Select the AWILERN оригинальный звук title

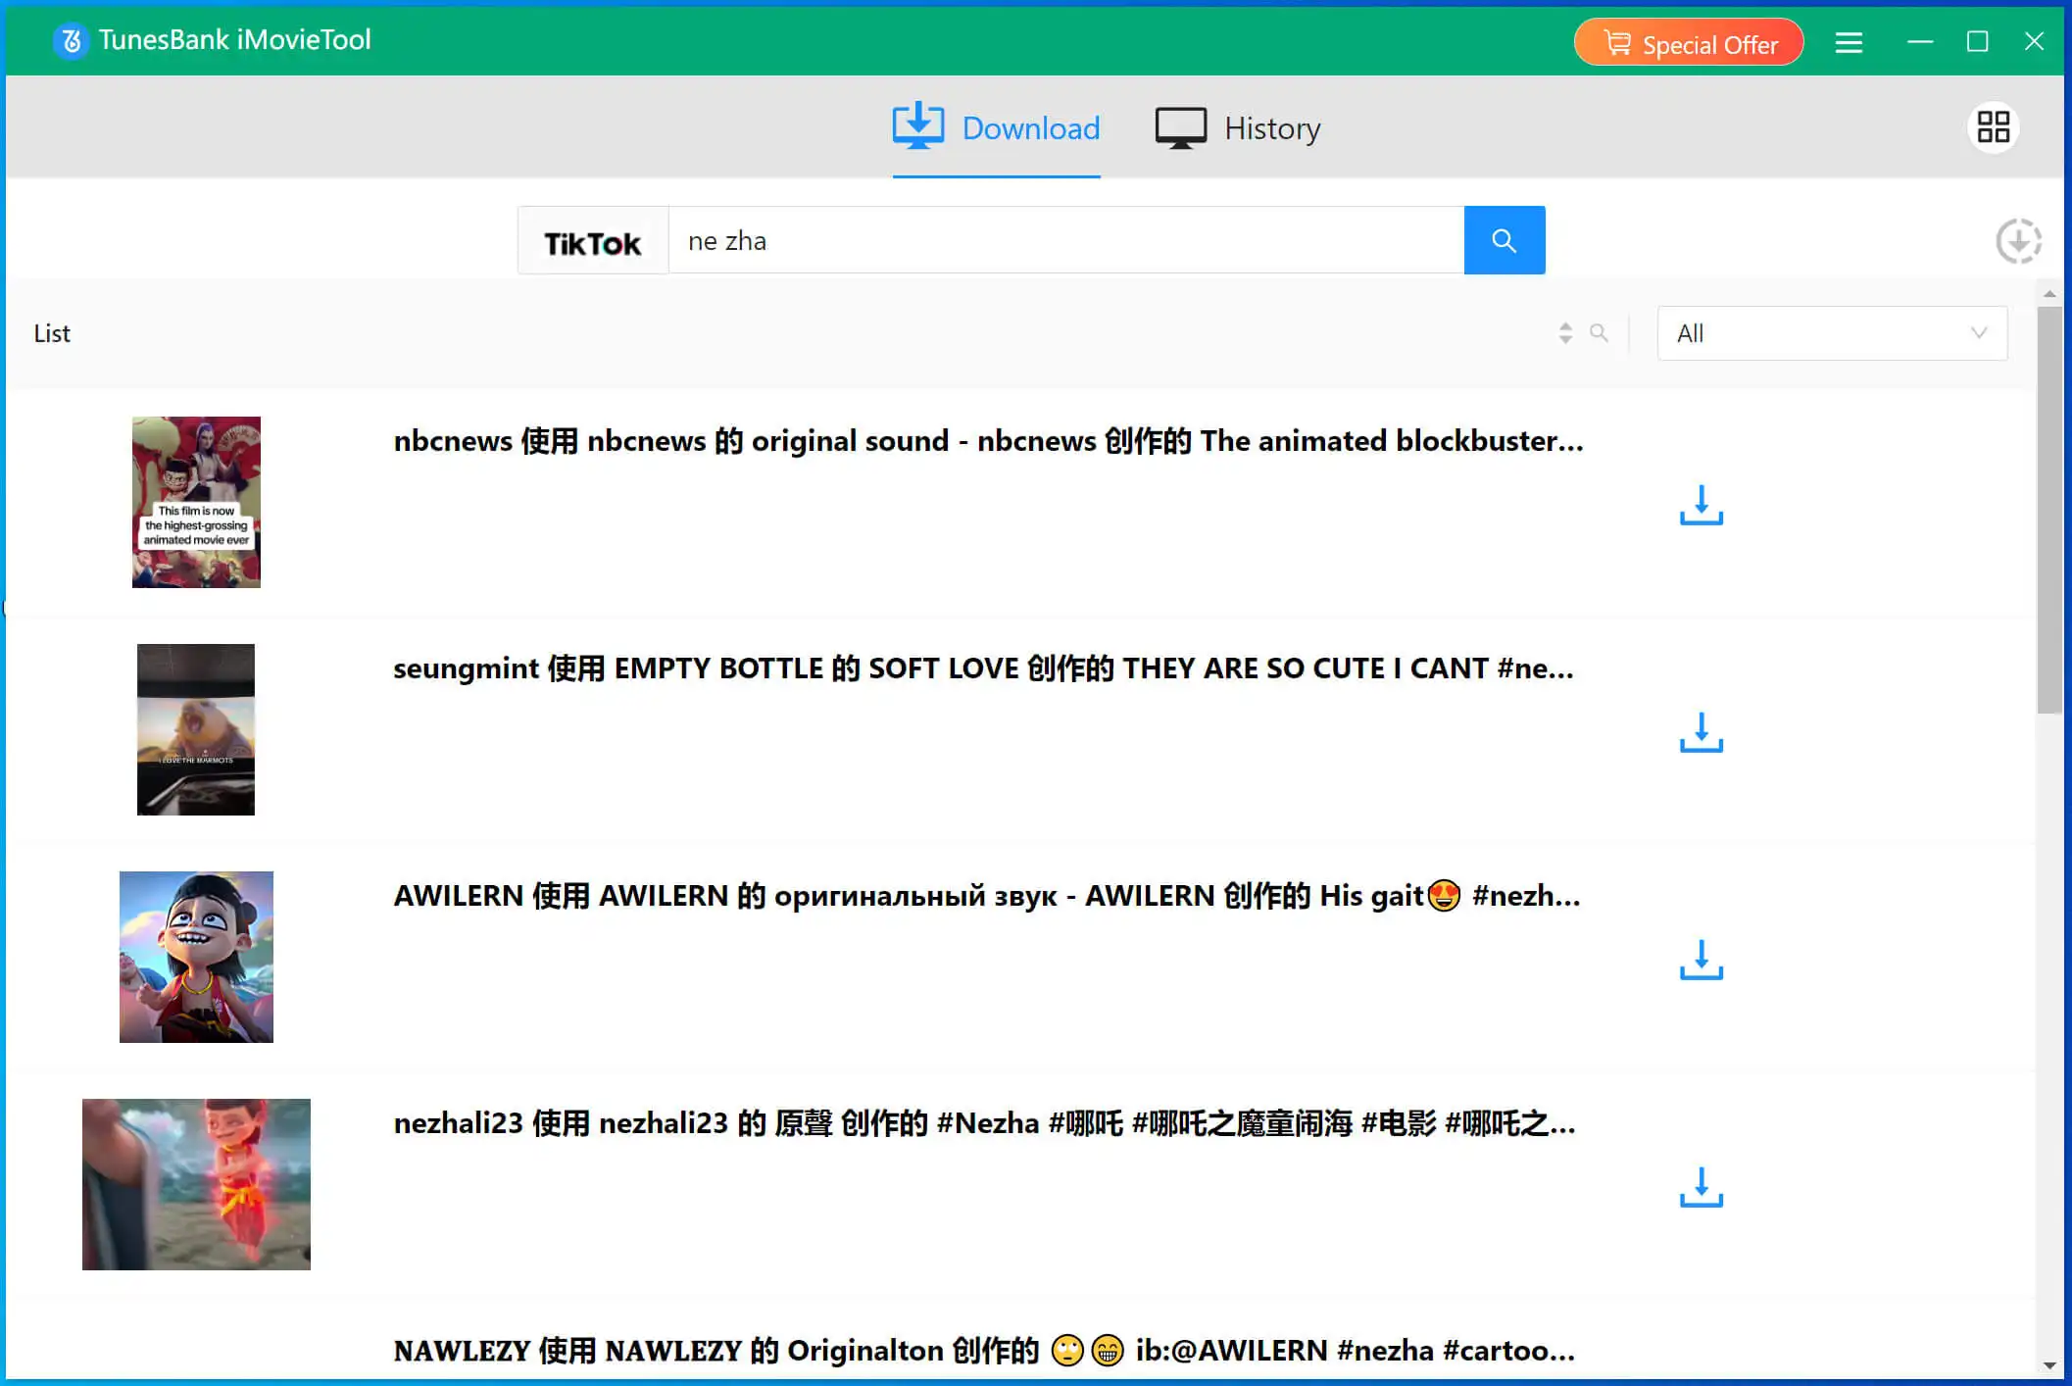pos(987,896)
